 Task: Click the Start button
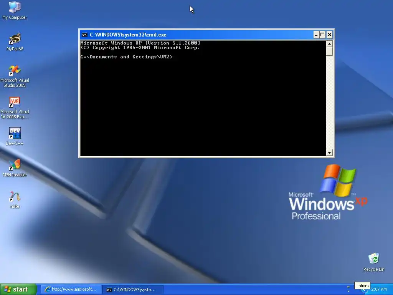coord(18,289)
